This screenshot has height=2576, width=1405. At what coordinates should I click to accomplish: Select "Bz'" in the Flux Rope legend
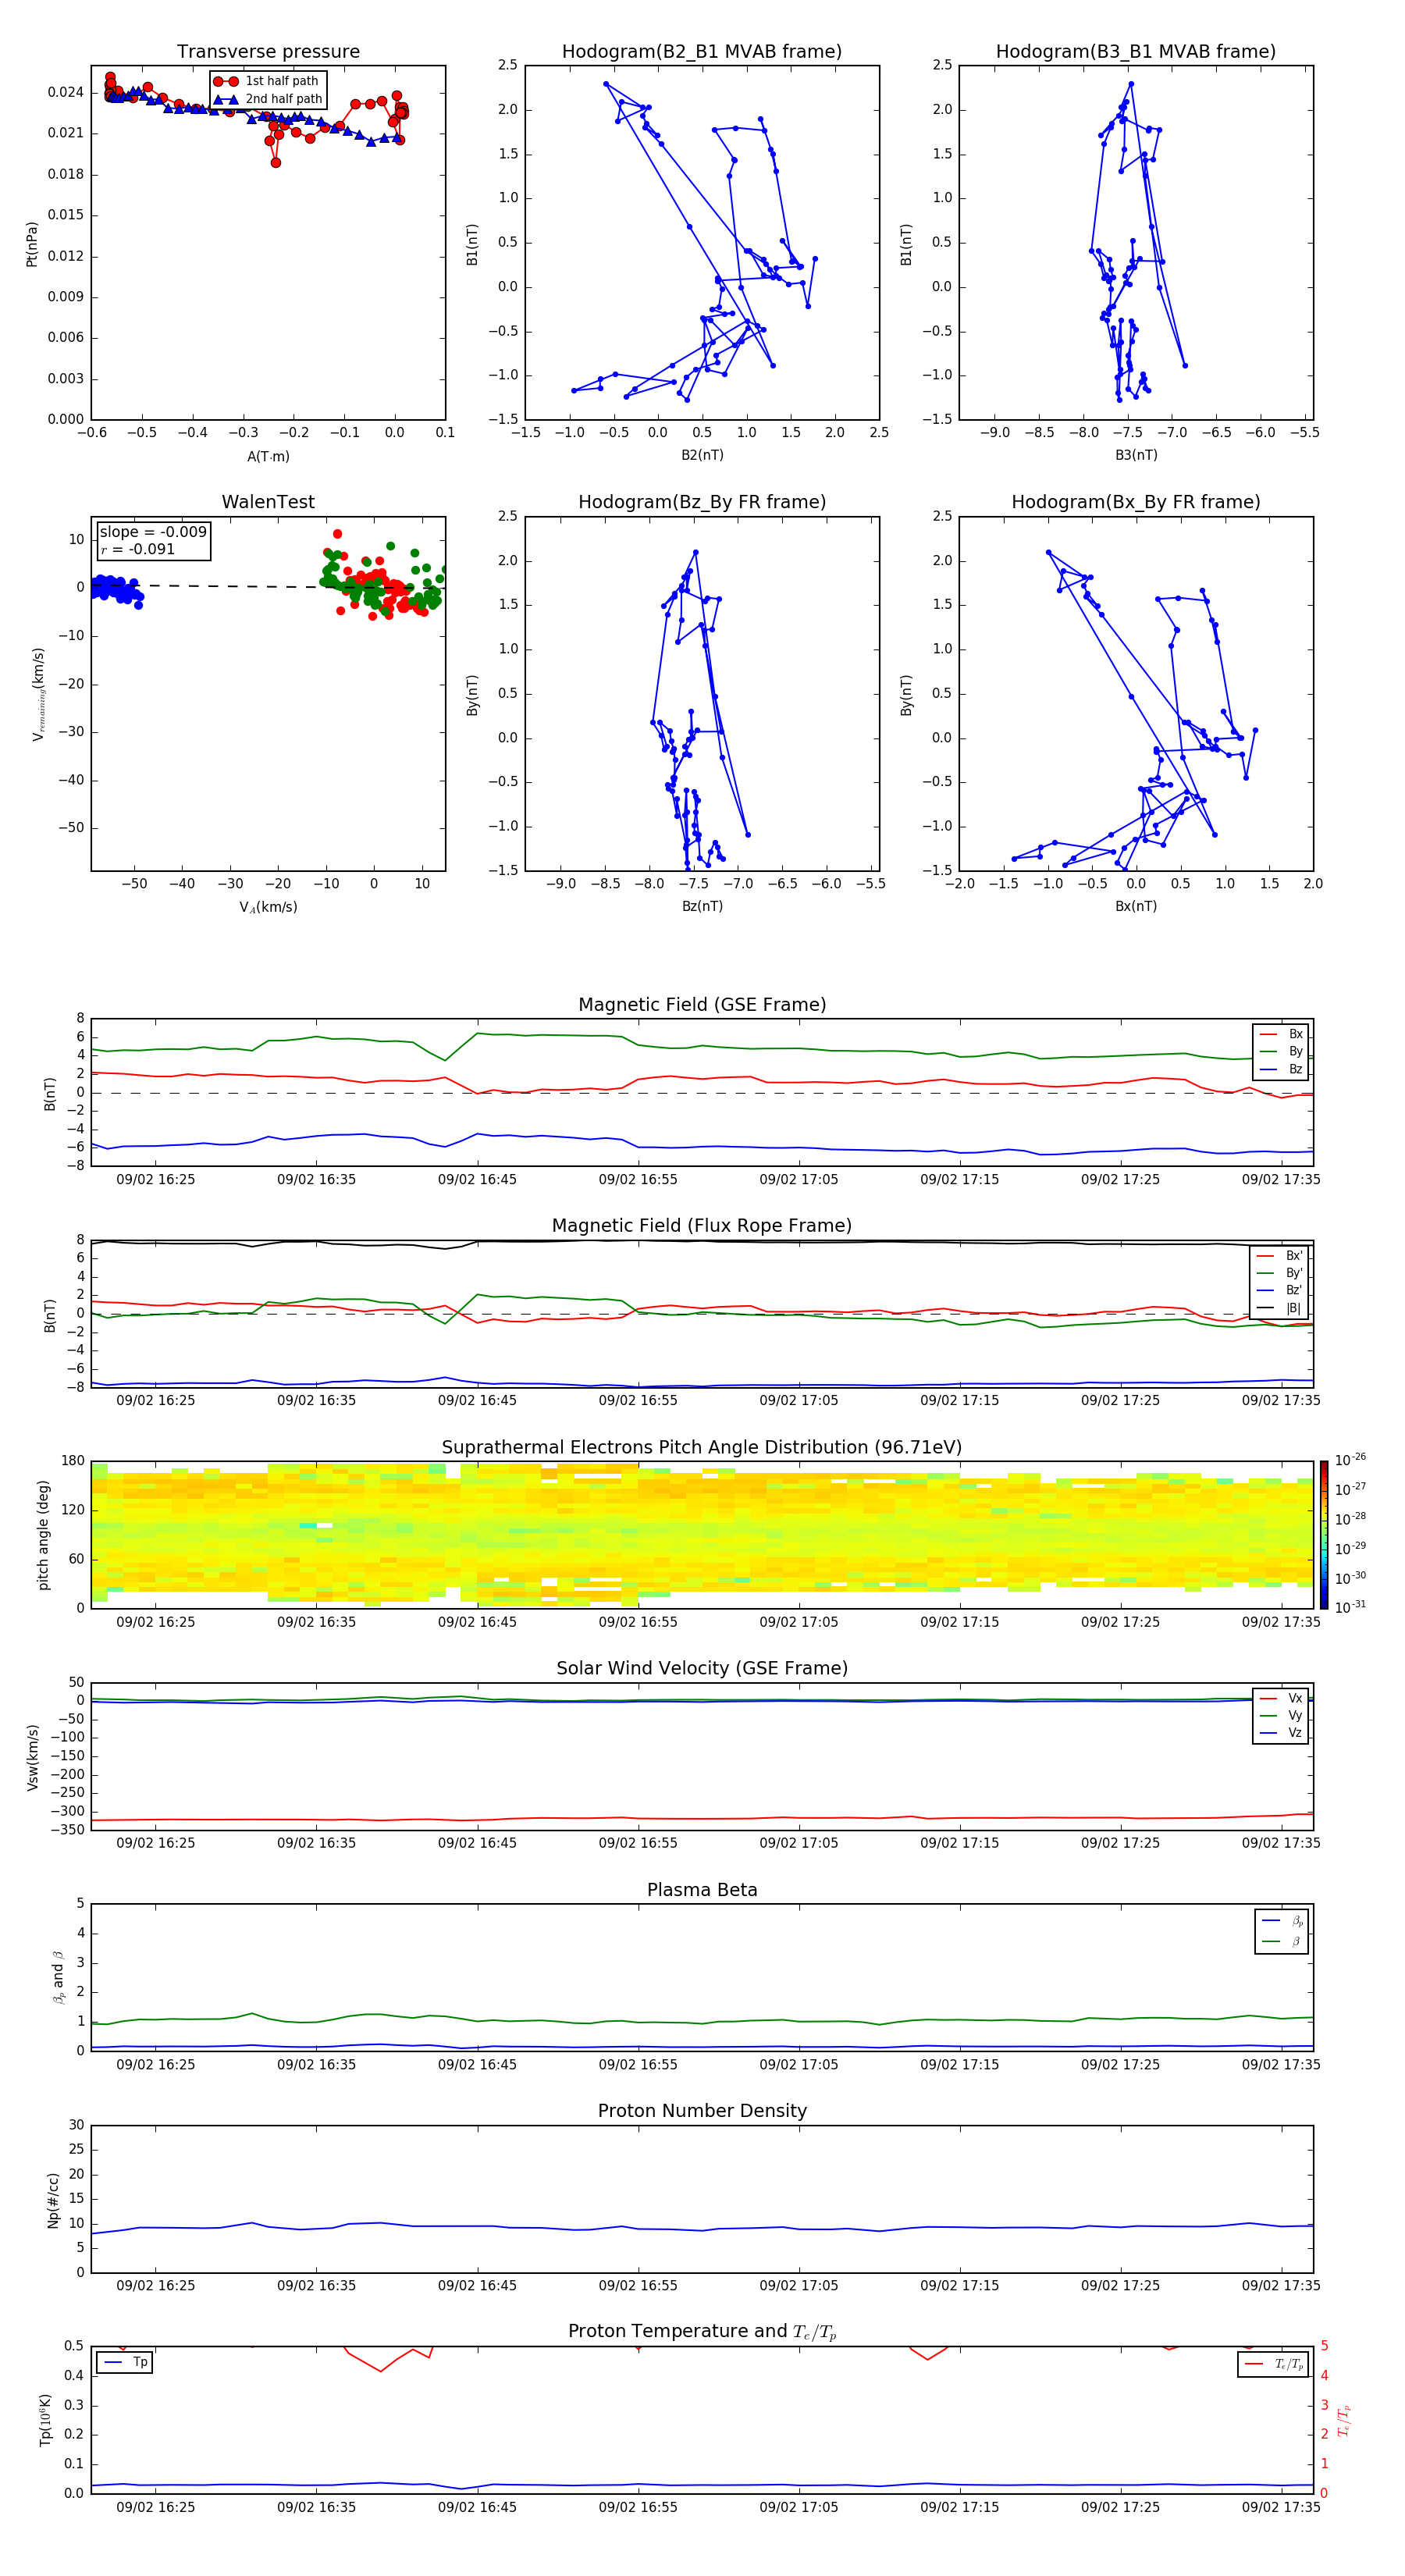click(x=1280, y=1290)
